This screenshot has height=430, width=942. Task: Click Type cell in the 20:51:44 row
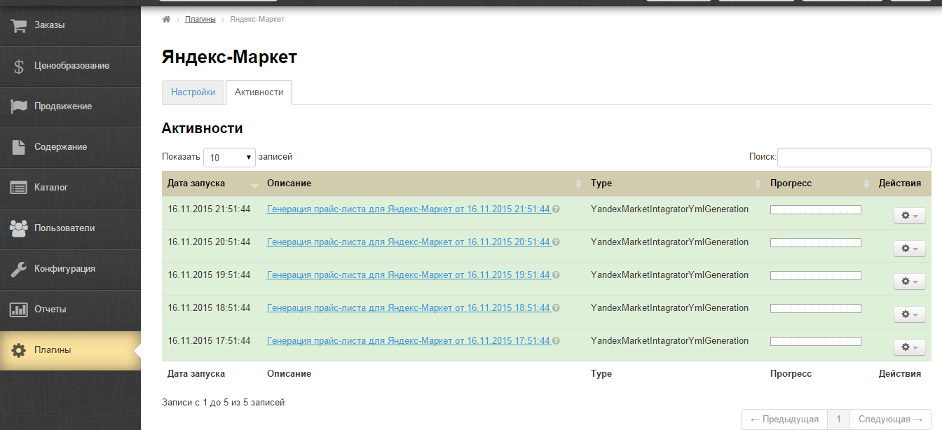coord(670,242)
